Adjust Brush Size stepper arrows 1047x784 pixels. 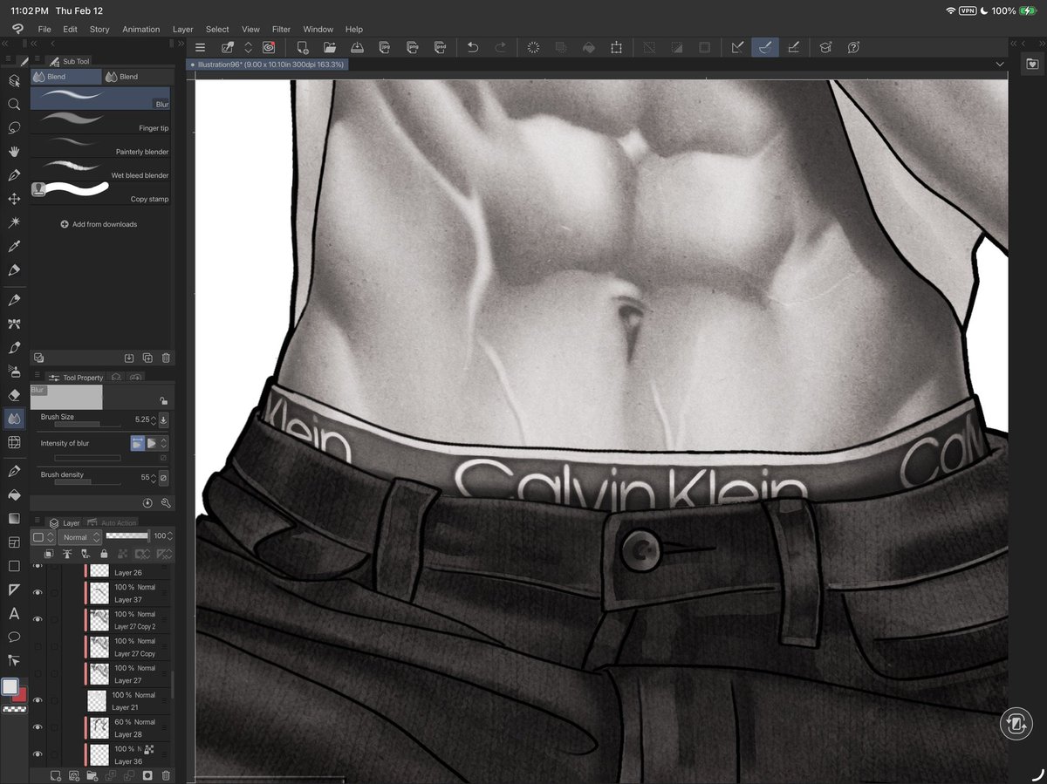coord(154,419)
